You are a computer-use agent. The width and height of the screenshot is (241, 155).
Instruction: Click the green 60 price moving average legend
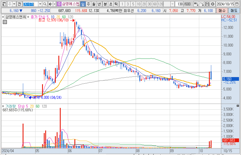pyautogui.click(x=64, y=17)
